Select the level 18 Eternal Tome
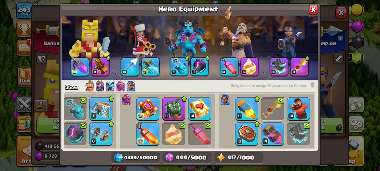The width and height of the screenshot is (380, 171). (x=147, y=109)
